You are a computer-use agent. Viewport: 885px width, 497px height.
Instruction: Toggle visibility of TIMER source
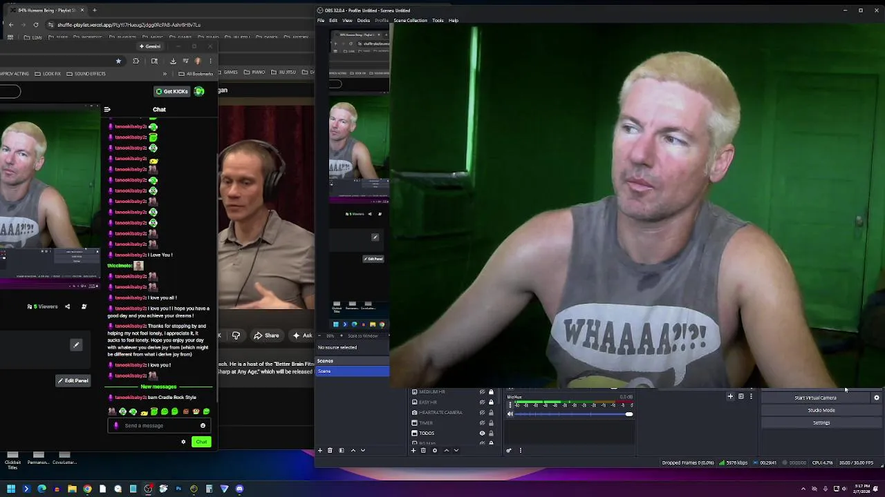pyautogui.click(x=482, y=422)
